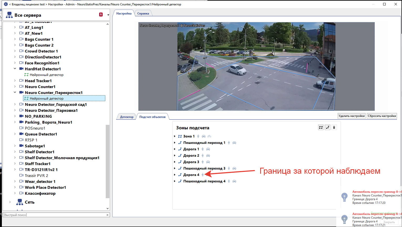
Task: Select the Bags Counter 2 channel
Action: [39, 45]
